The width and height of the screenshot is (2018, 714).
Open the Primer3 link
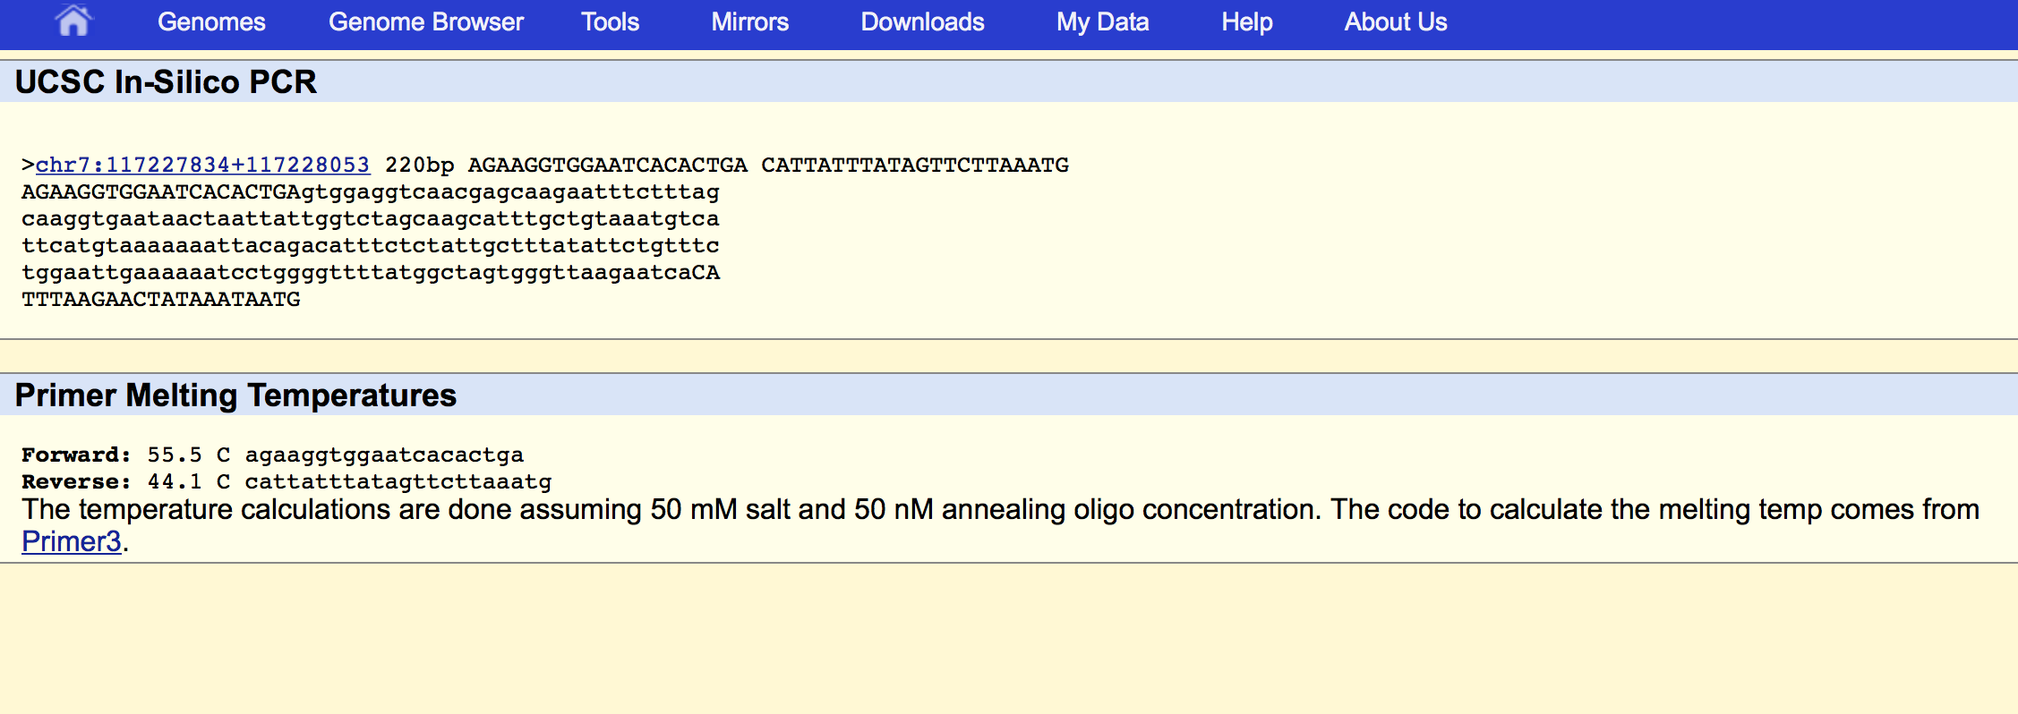point(71,541)
